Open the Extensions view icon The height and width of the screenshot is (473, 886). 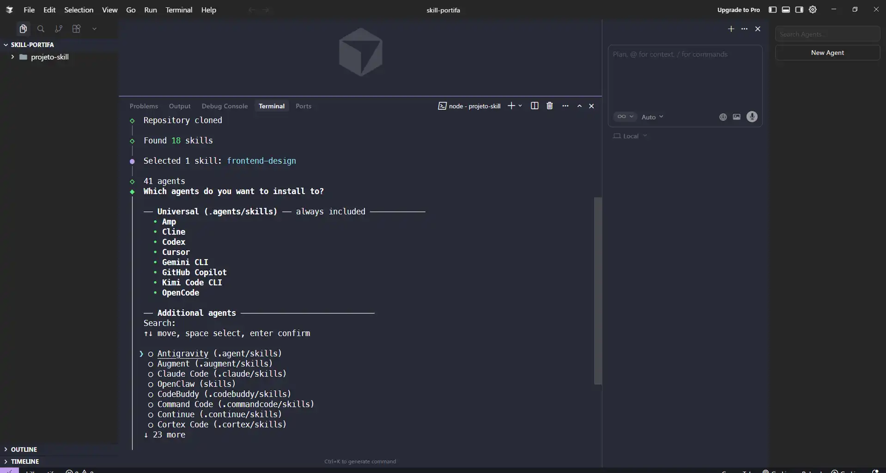(77, 29)
